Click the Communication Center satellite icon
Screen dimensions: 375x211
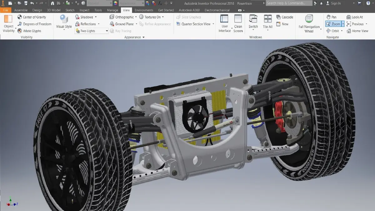tap(315, 3)
